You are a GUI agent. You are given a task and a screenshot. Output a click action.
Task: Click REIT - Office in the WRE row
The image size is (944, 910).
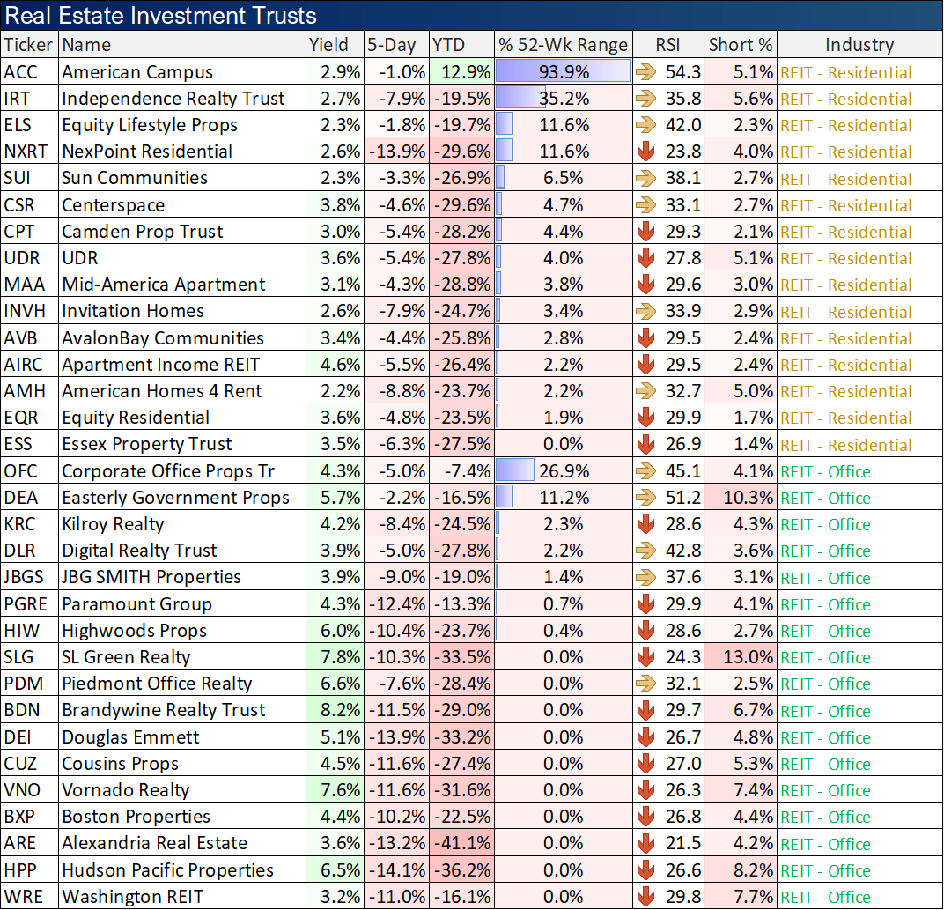[825, 897]
